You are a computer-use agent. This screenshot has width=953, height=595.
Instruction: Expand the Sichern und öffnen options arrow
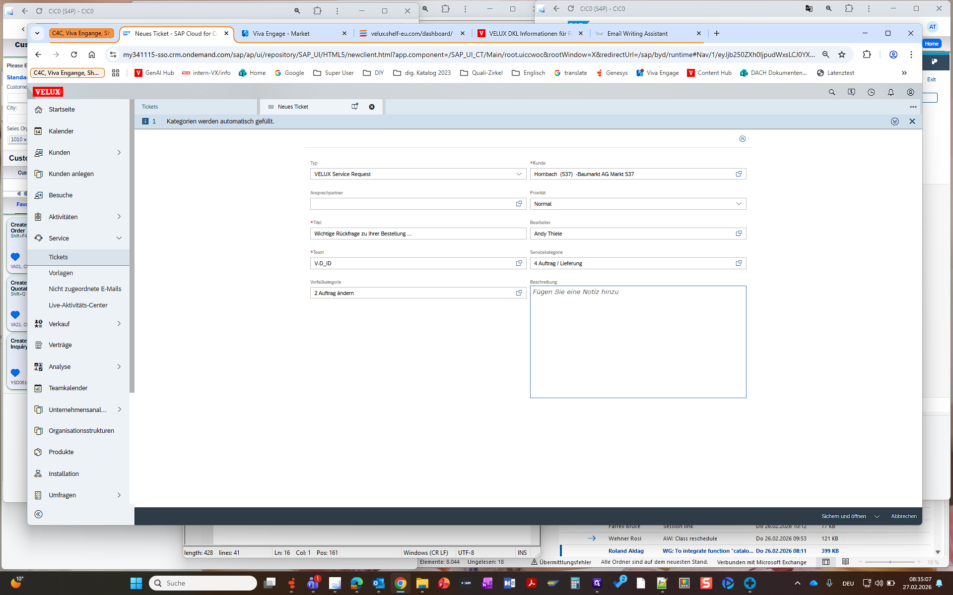pos(877,517)
